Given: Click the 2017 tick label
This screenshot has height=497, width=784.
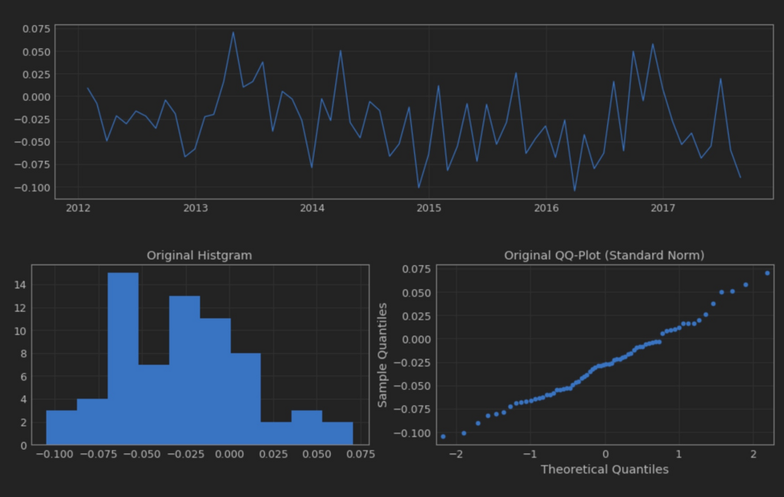Looking at the screenshot, I should click(663, 208).
